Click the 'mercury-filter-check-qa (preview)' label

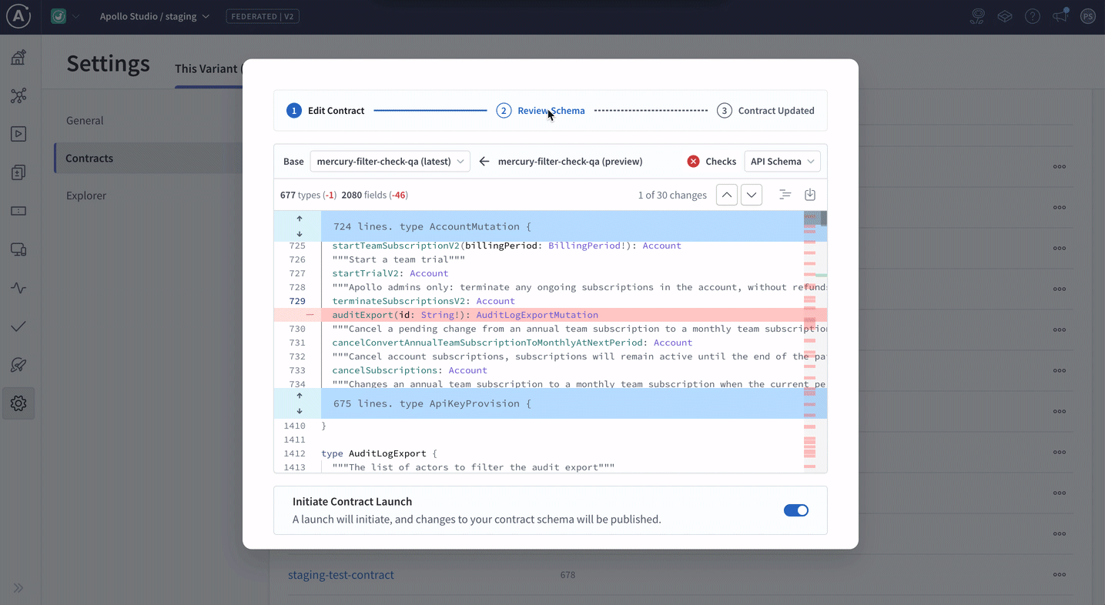(x=571, y=162)
